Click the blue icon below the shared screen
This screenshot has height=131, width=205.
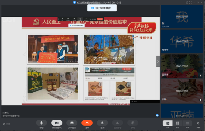157,115
